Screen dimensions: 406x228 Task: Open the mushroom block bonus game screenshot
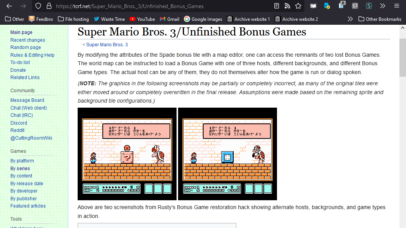tap(127, 154)
